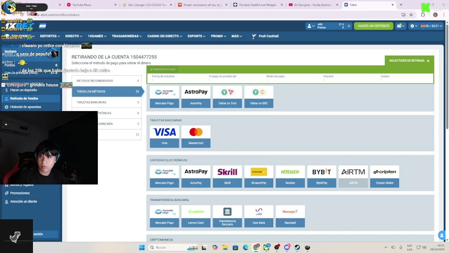Open the user profile dropdown

311,26
